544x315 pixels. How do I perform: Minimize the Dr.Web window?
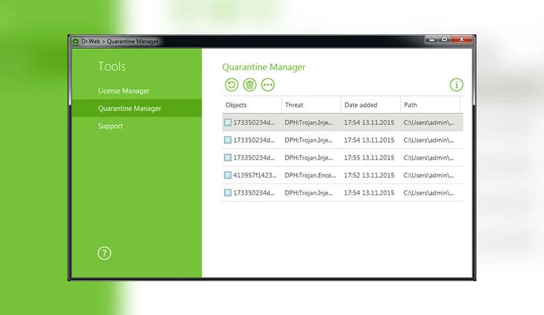click(432, 40)
